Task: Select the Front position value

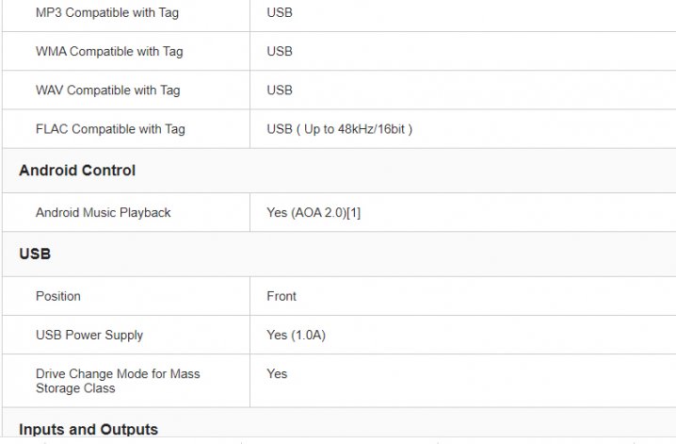Action: tap(282, 296)
